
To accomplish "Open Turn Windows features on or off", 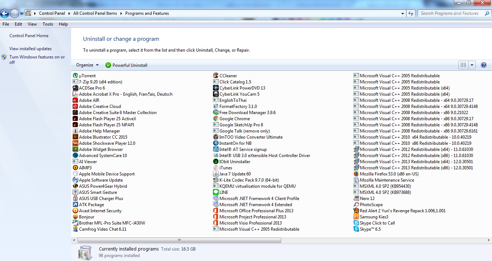I will (37, 60).
